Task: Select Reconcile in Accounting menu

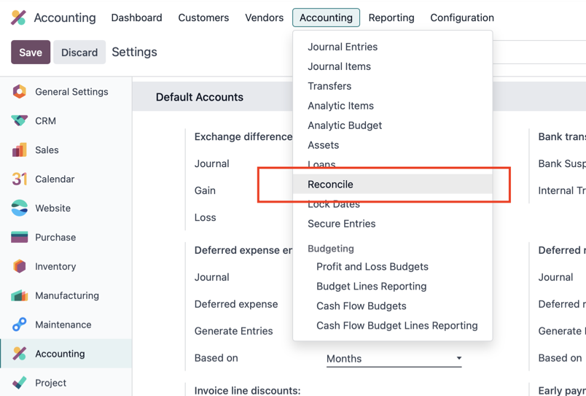Action: [393, 184]
